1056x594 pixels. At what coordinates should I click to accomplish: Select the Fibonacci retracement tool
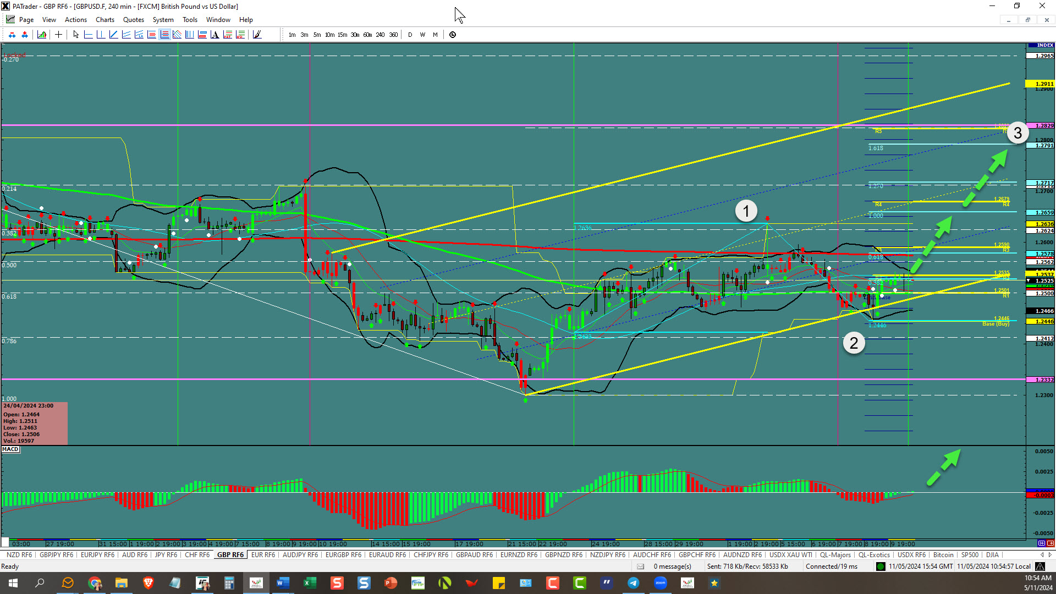pyautogui.click(x=151, y=35)
